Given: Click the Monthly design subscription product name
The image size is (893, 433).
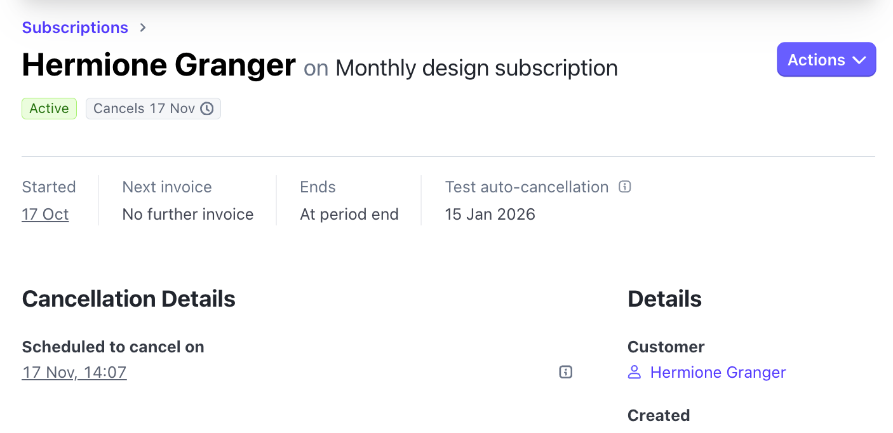Looking at the screenshot, I should tap(476, 68).
